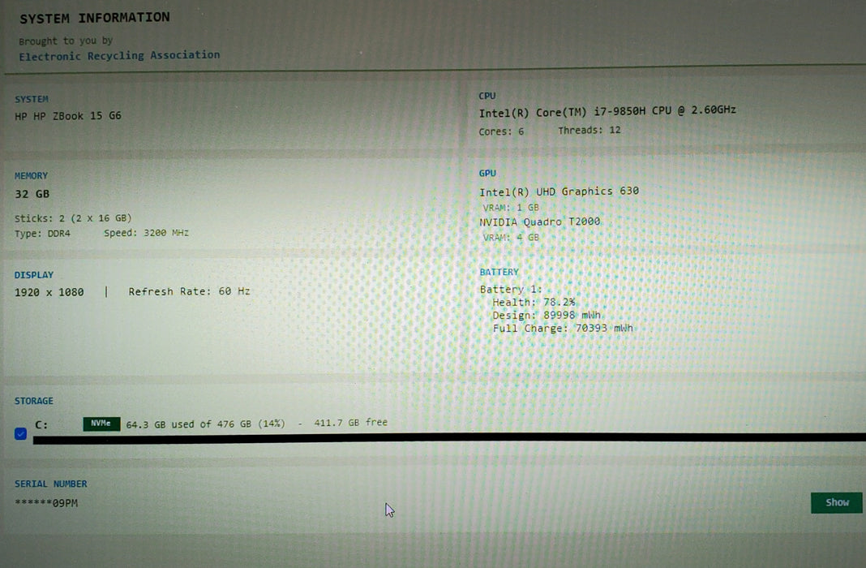Select the 'HP HP ZBook 15 G6' text
The width and height of the screenshot is (866, 568).
click(x=68, y=116)
